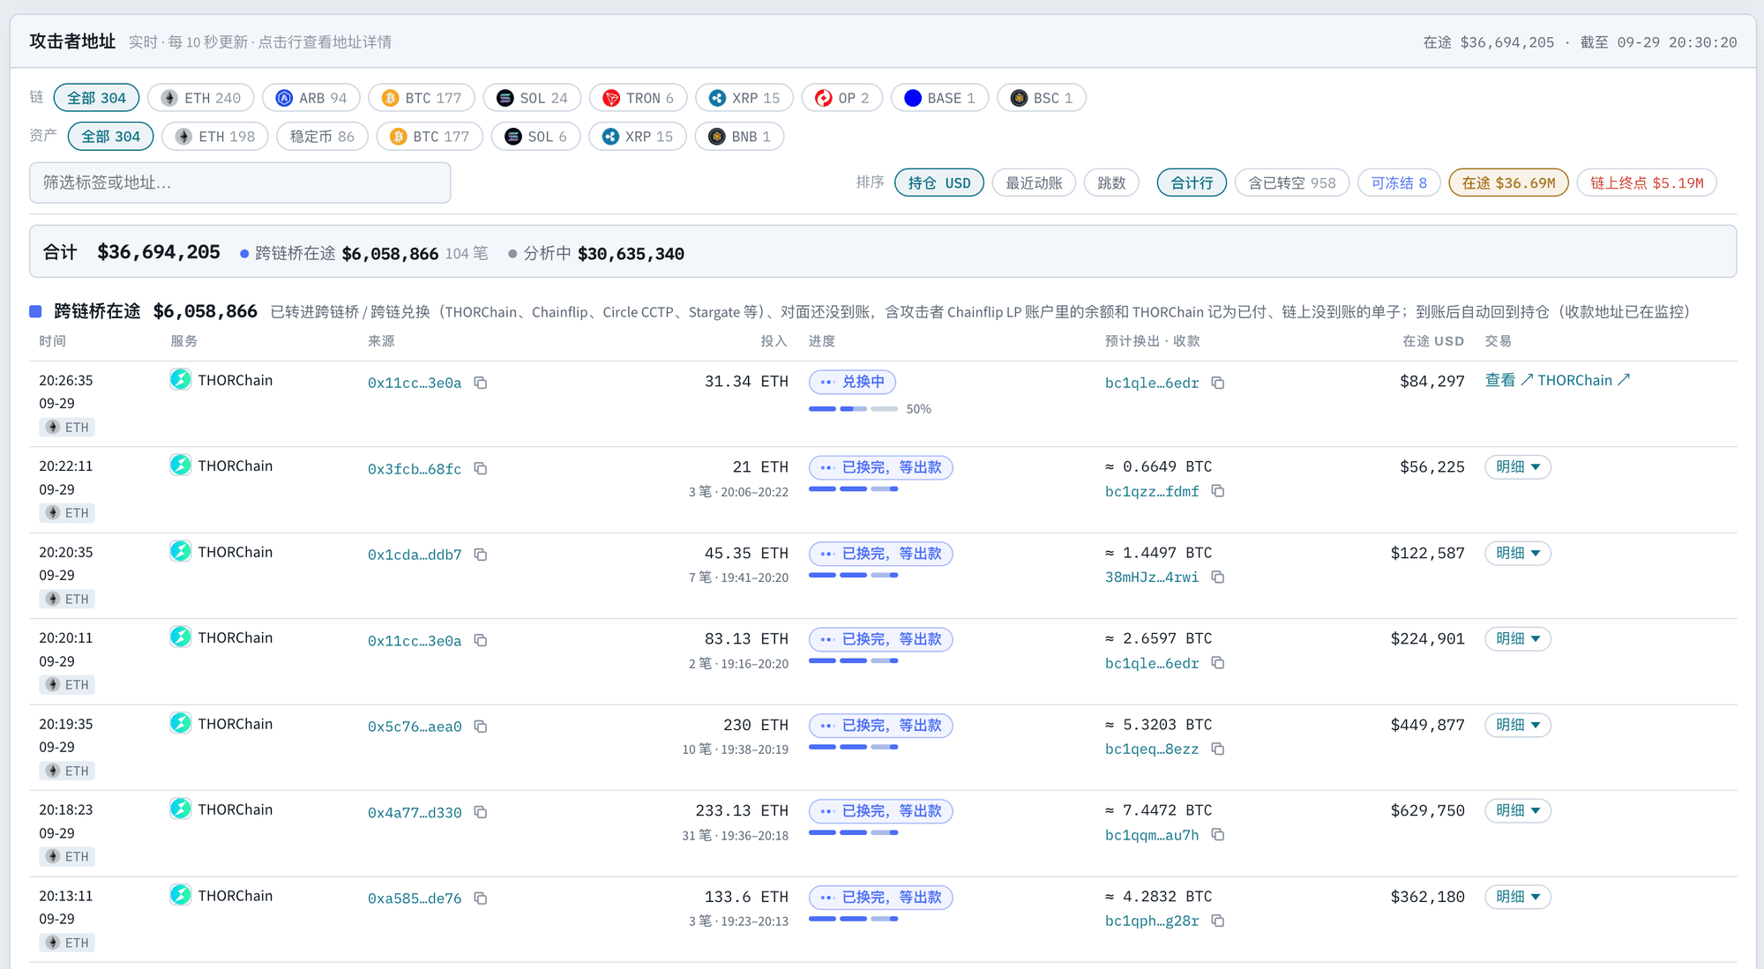Click 已换完，等出款 badge for 133.6 ETH
The height and width of the screenshot is (969, 1764).
coord(880,898)
